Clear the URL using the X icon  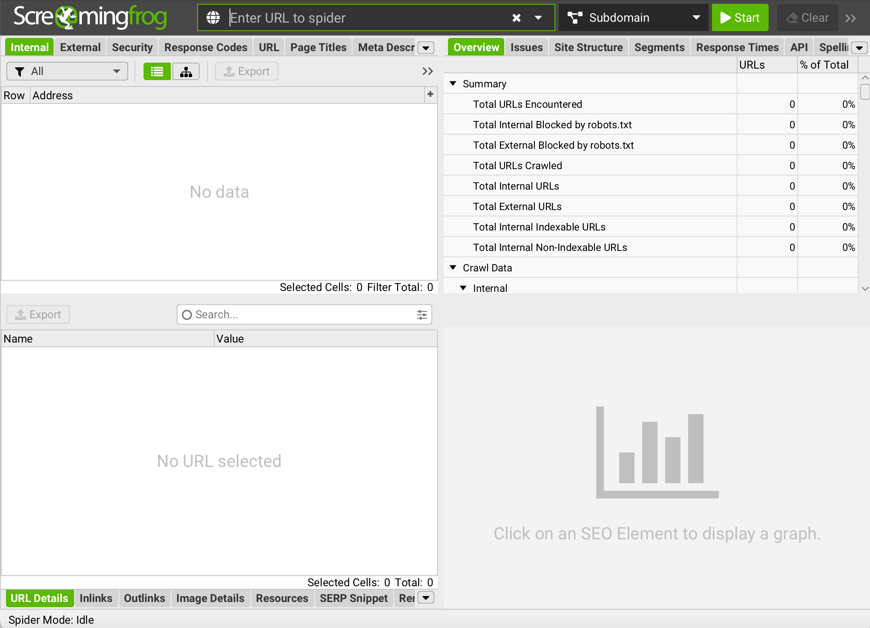(516, 17)
